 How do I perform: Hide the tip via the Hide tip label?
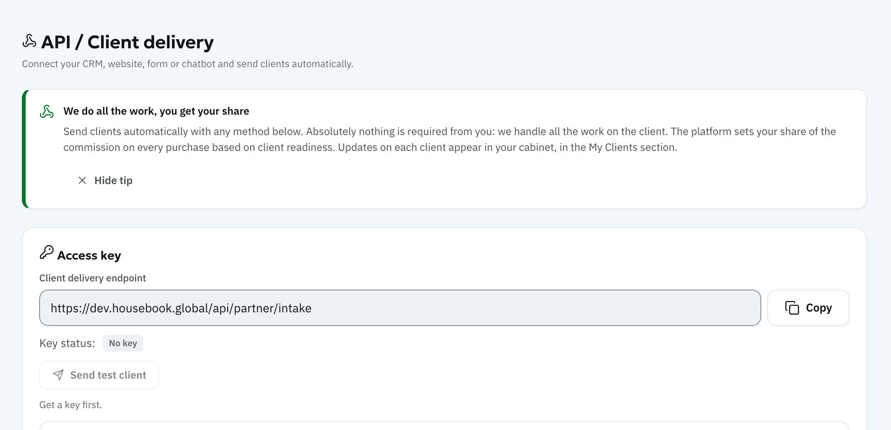click(113, 181)
